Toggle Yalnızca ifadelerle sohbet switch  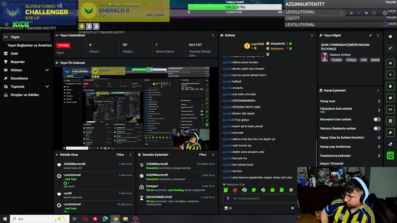[x=377, y=128]
